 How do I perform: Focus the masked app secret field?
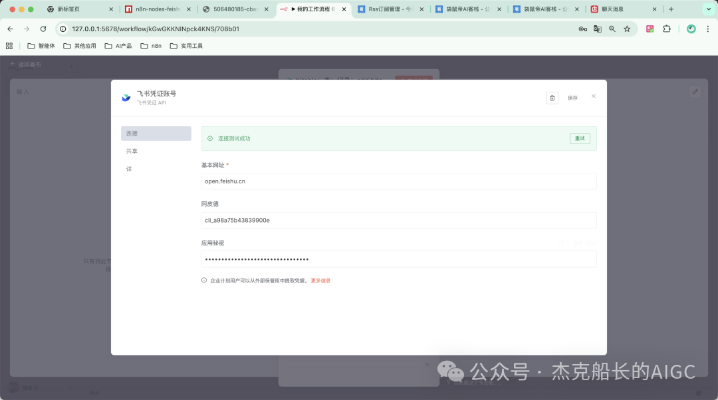click(398, 259)
